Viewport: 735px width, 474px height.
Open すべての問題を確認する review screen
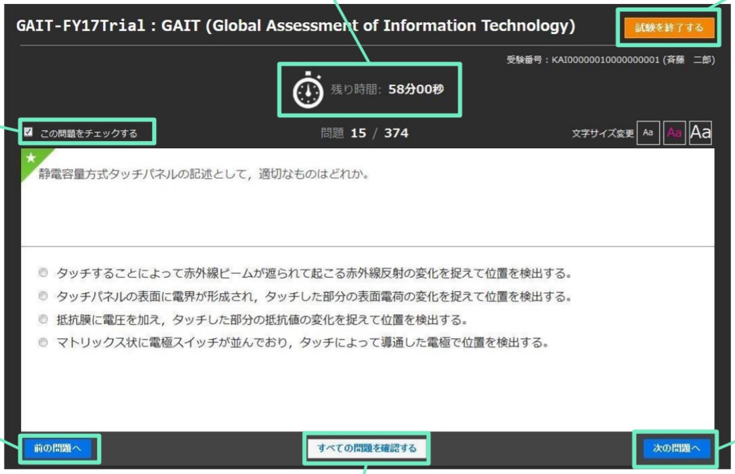pyautogui.click(x=367, y=446)
